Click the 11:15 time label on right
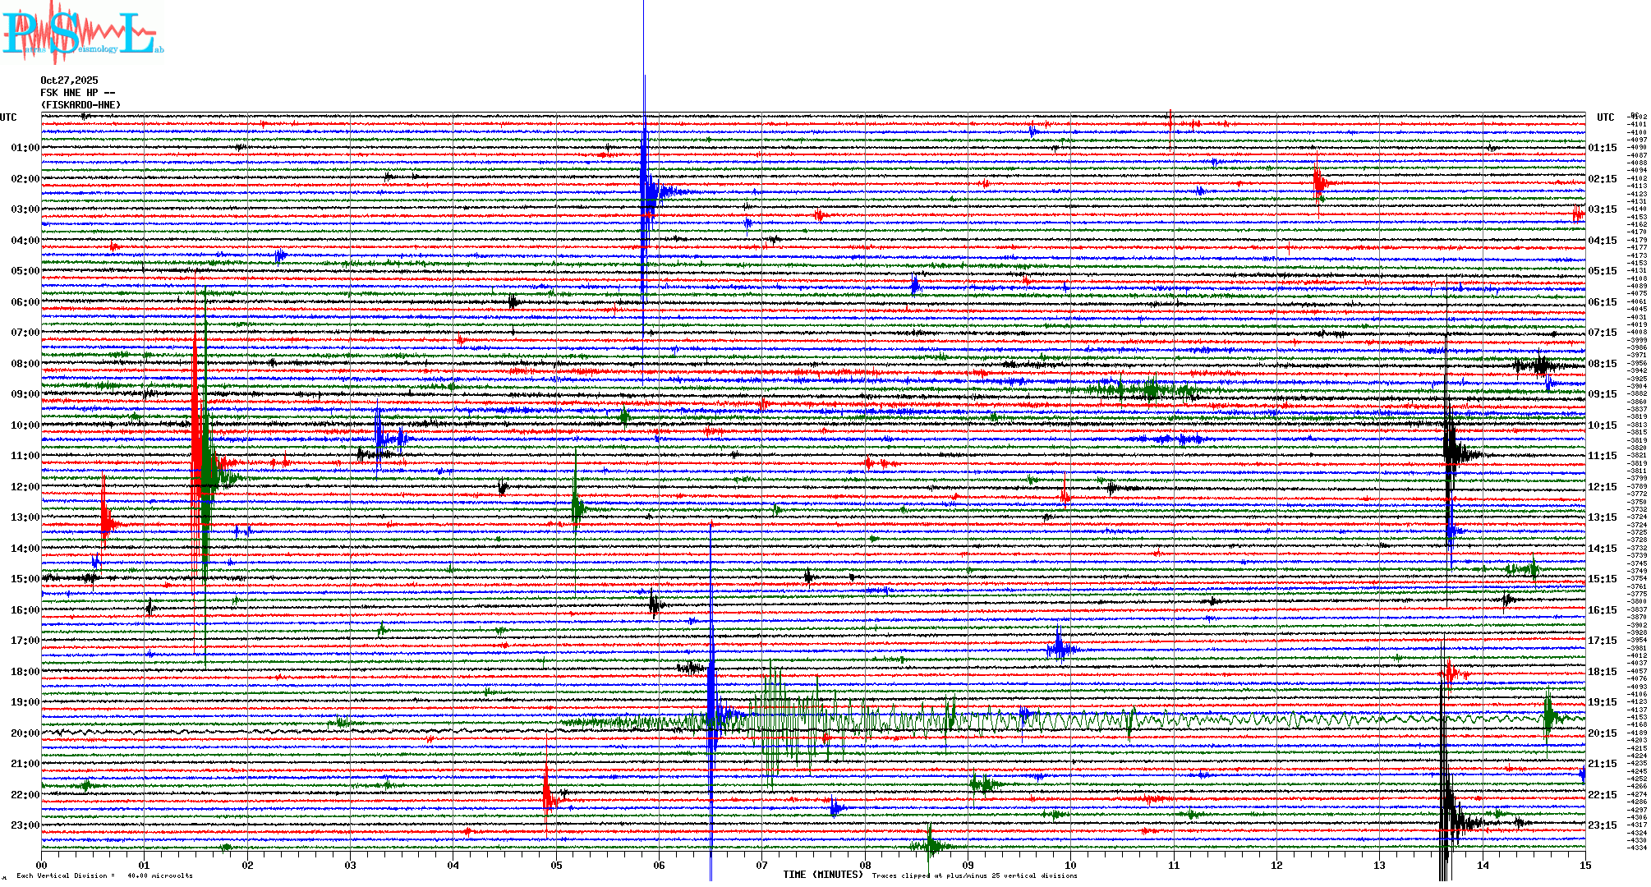Image resolution: width=1651 pixels, height=887 pixels. 1602,456
